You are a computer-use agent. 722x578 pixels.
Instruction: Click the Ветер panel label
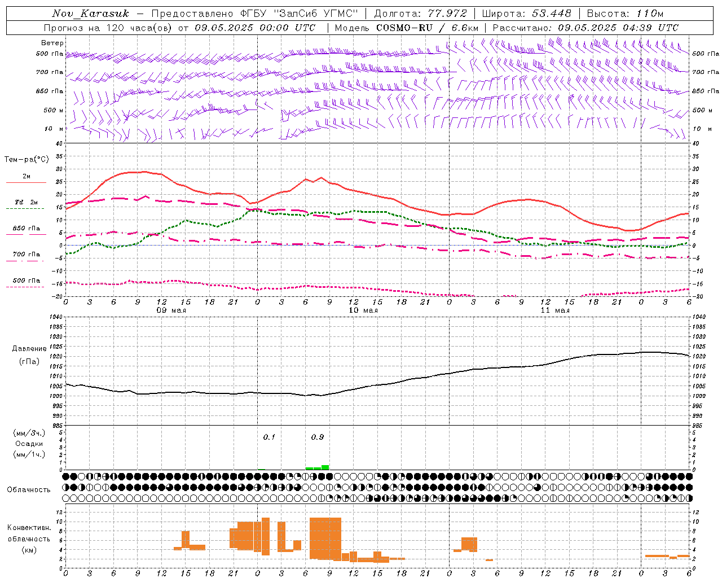click(x=52, y=43)
